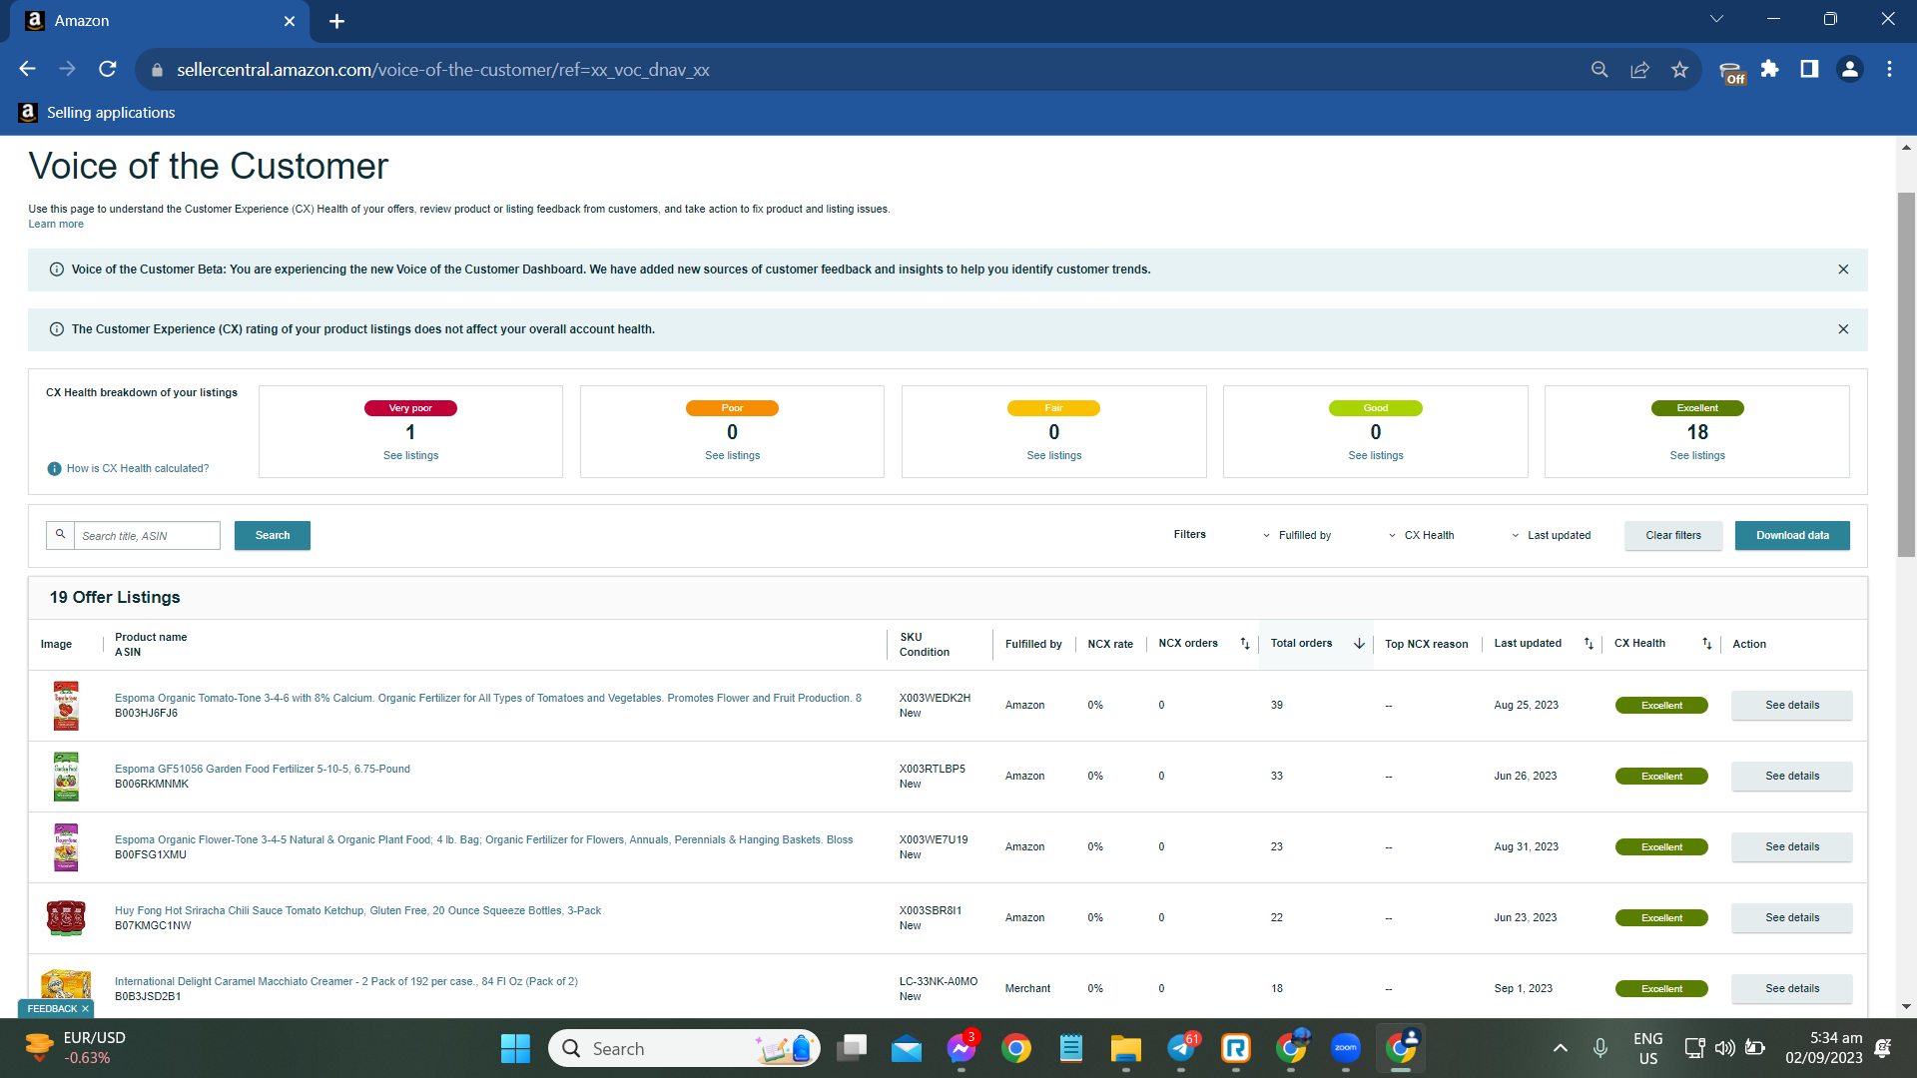Expand the Fulfilled by filter dropdown
Screen dimensions: 1917x1078
click(x=1296, y=536)
